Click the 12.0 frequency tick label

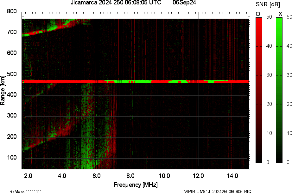pyautogui.click(x=198, y=176)
